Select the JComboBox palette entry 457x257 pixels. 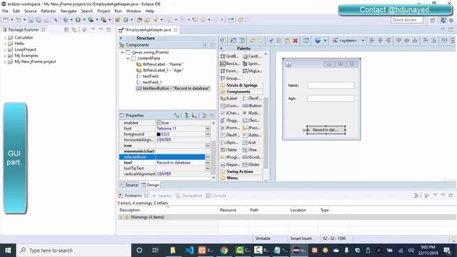(x=230, y=106)
